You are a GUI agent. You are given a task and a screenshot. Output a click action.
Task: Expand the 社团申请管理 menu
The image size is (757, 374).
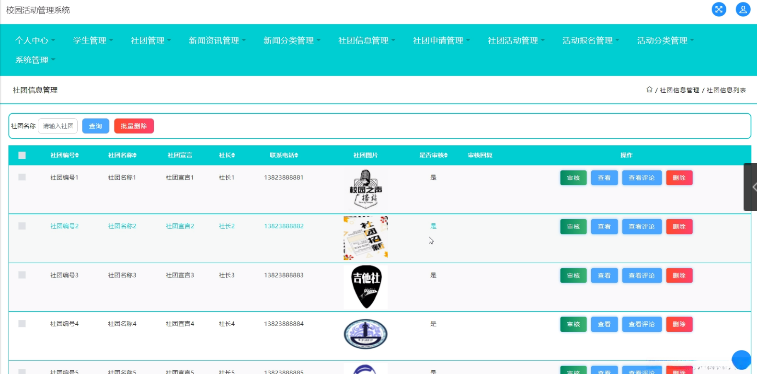click(x=442, y=41)
